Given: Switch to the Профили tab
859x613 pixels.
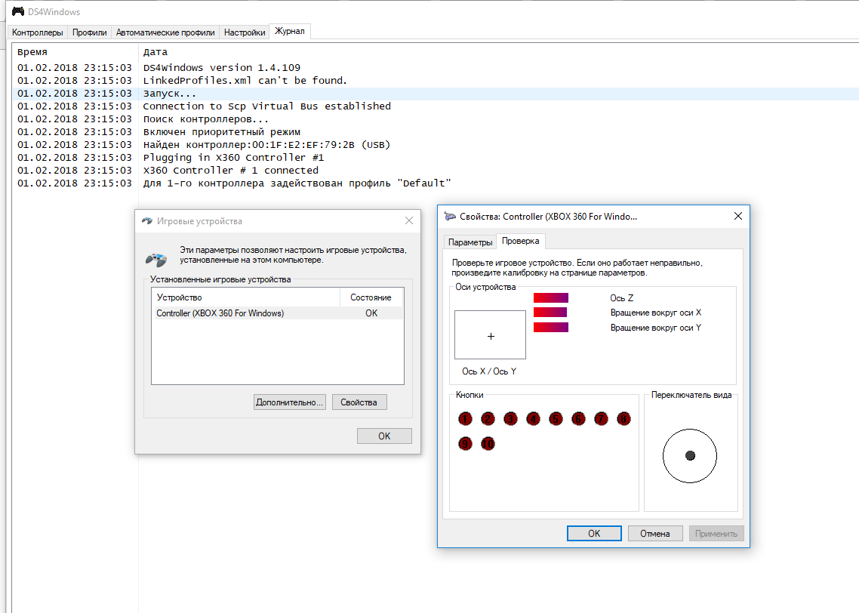Looking at the screenshot, I should (x=89, y=32).
